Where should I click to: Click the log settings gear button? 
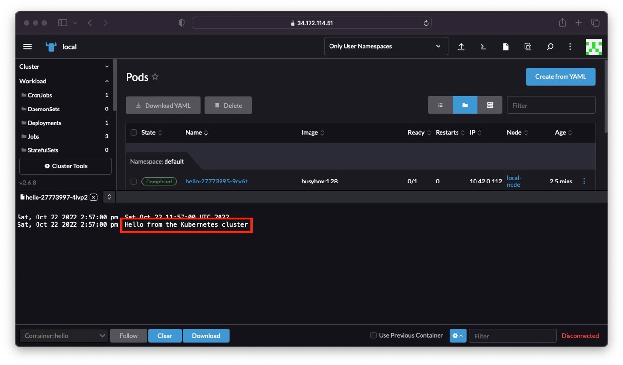pos(458,336)
